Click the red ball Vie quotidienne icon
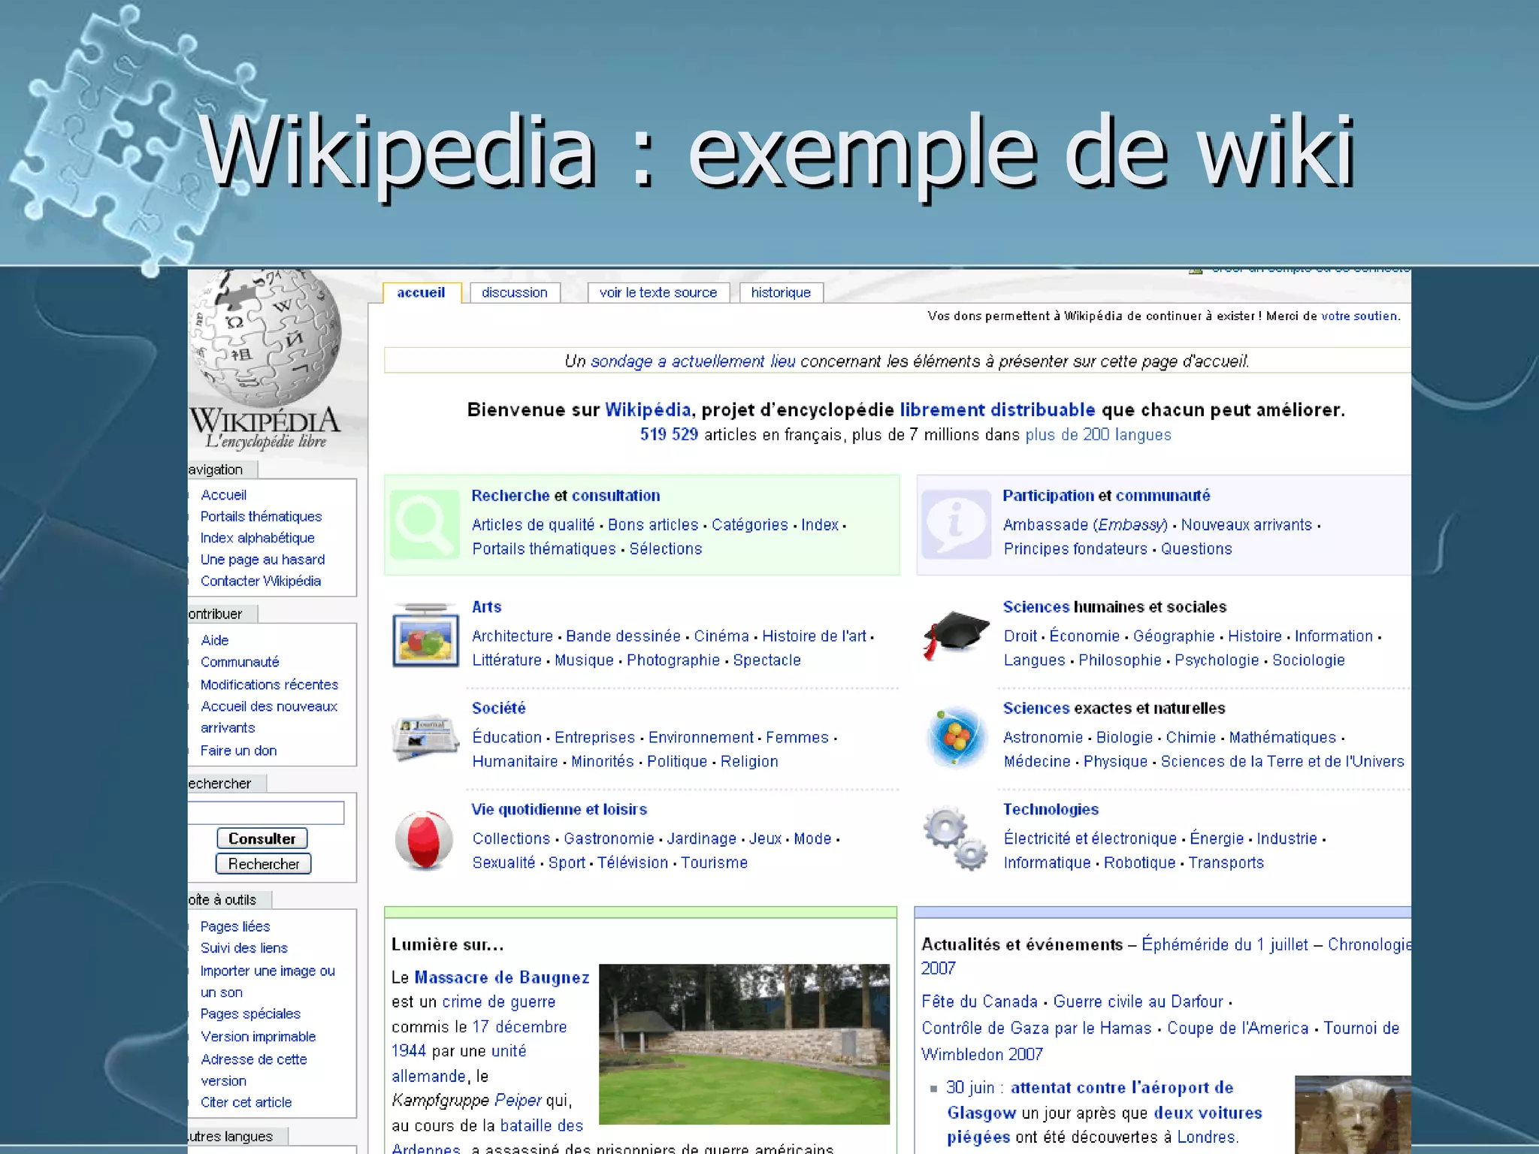This screenshot has height=1154, width=1539. [425, 840]
